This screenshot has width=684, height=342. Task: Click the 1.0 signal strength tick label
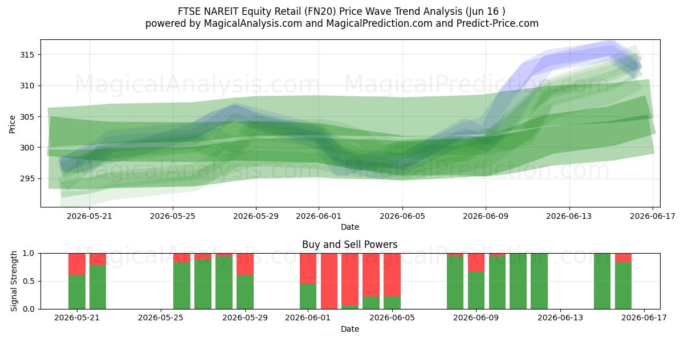30,253
